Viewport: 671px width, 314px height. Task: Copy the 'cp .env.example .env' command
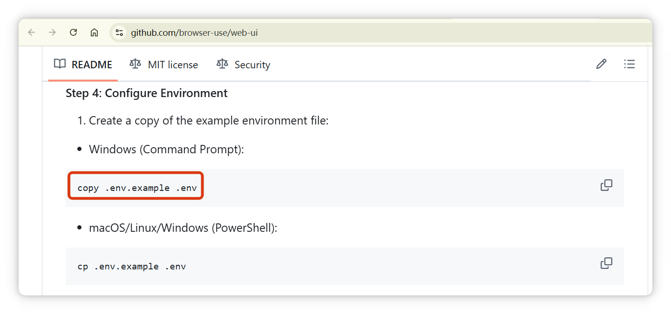[x=606, y=263]
